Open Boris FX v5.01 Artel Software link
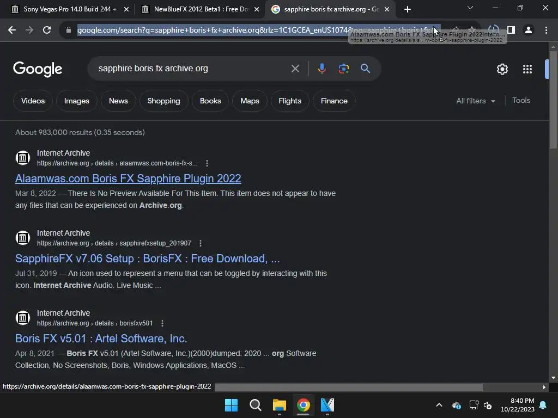 [x=101, y=339]
